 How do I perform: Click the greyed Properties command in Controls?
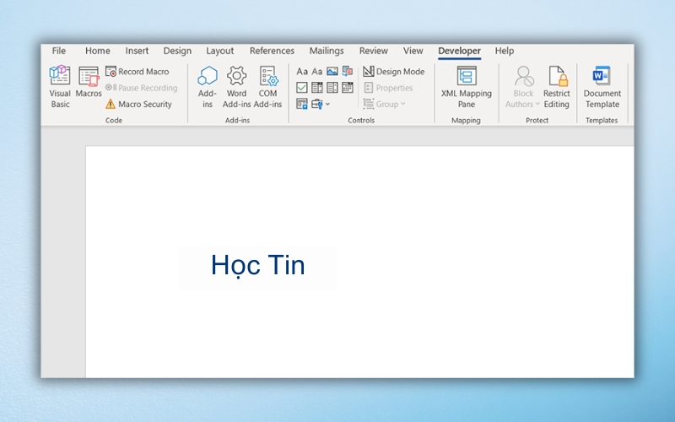coord(388,88)
